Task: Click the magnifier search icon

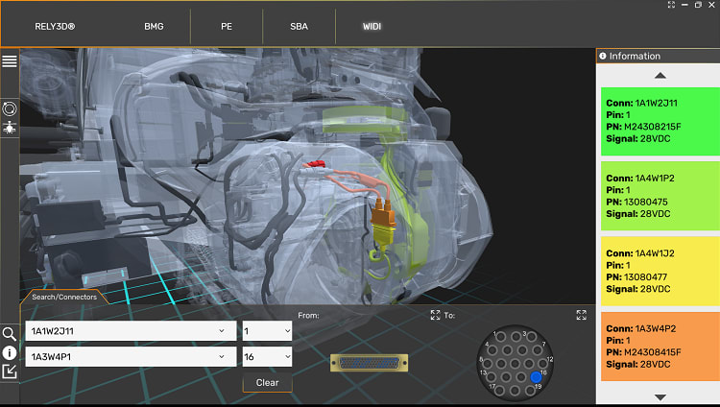Action: point(10,334)
